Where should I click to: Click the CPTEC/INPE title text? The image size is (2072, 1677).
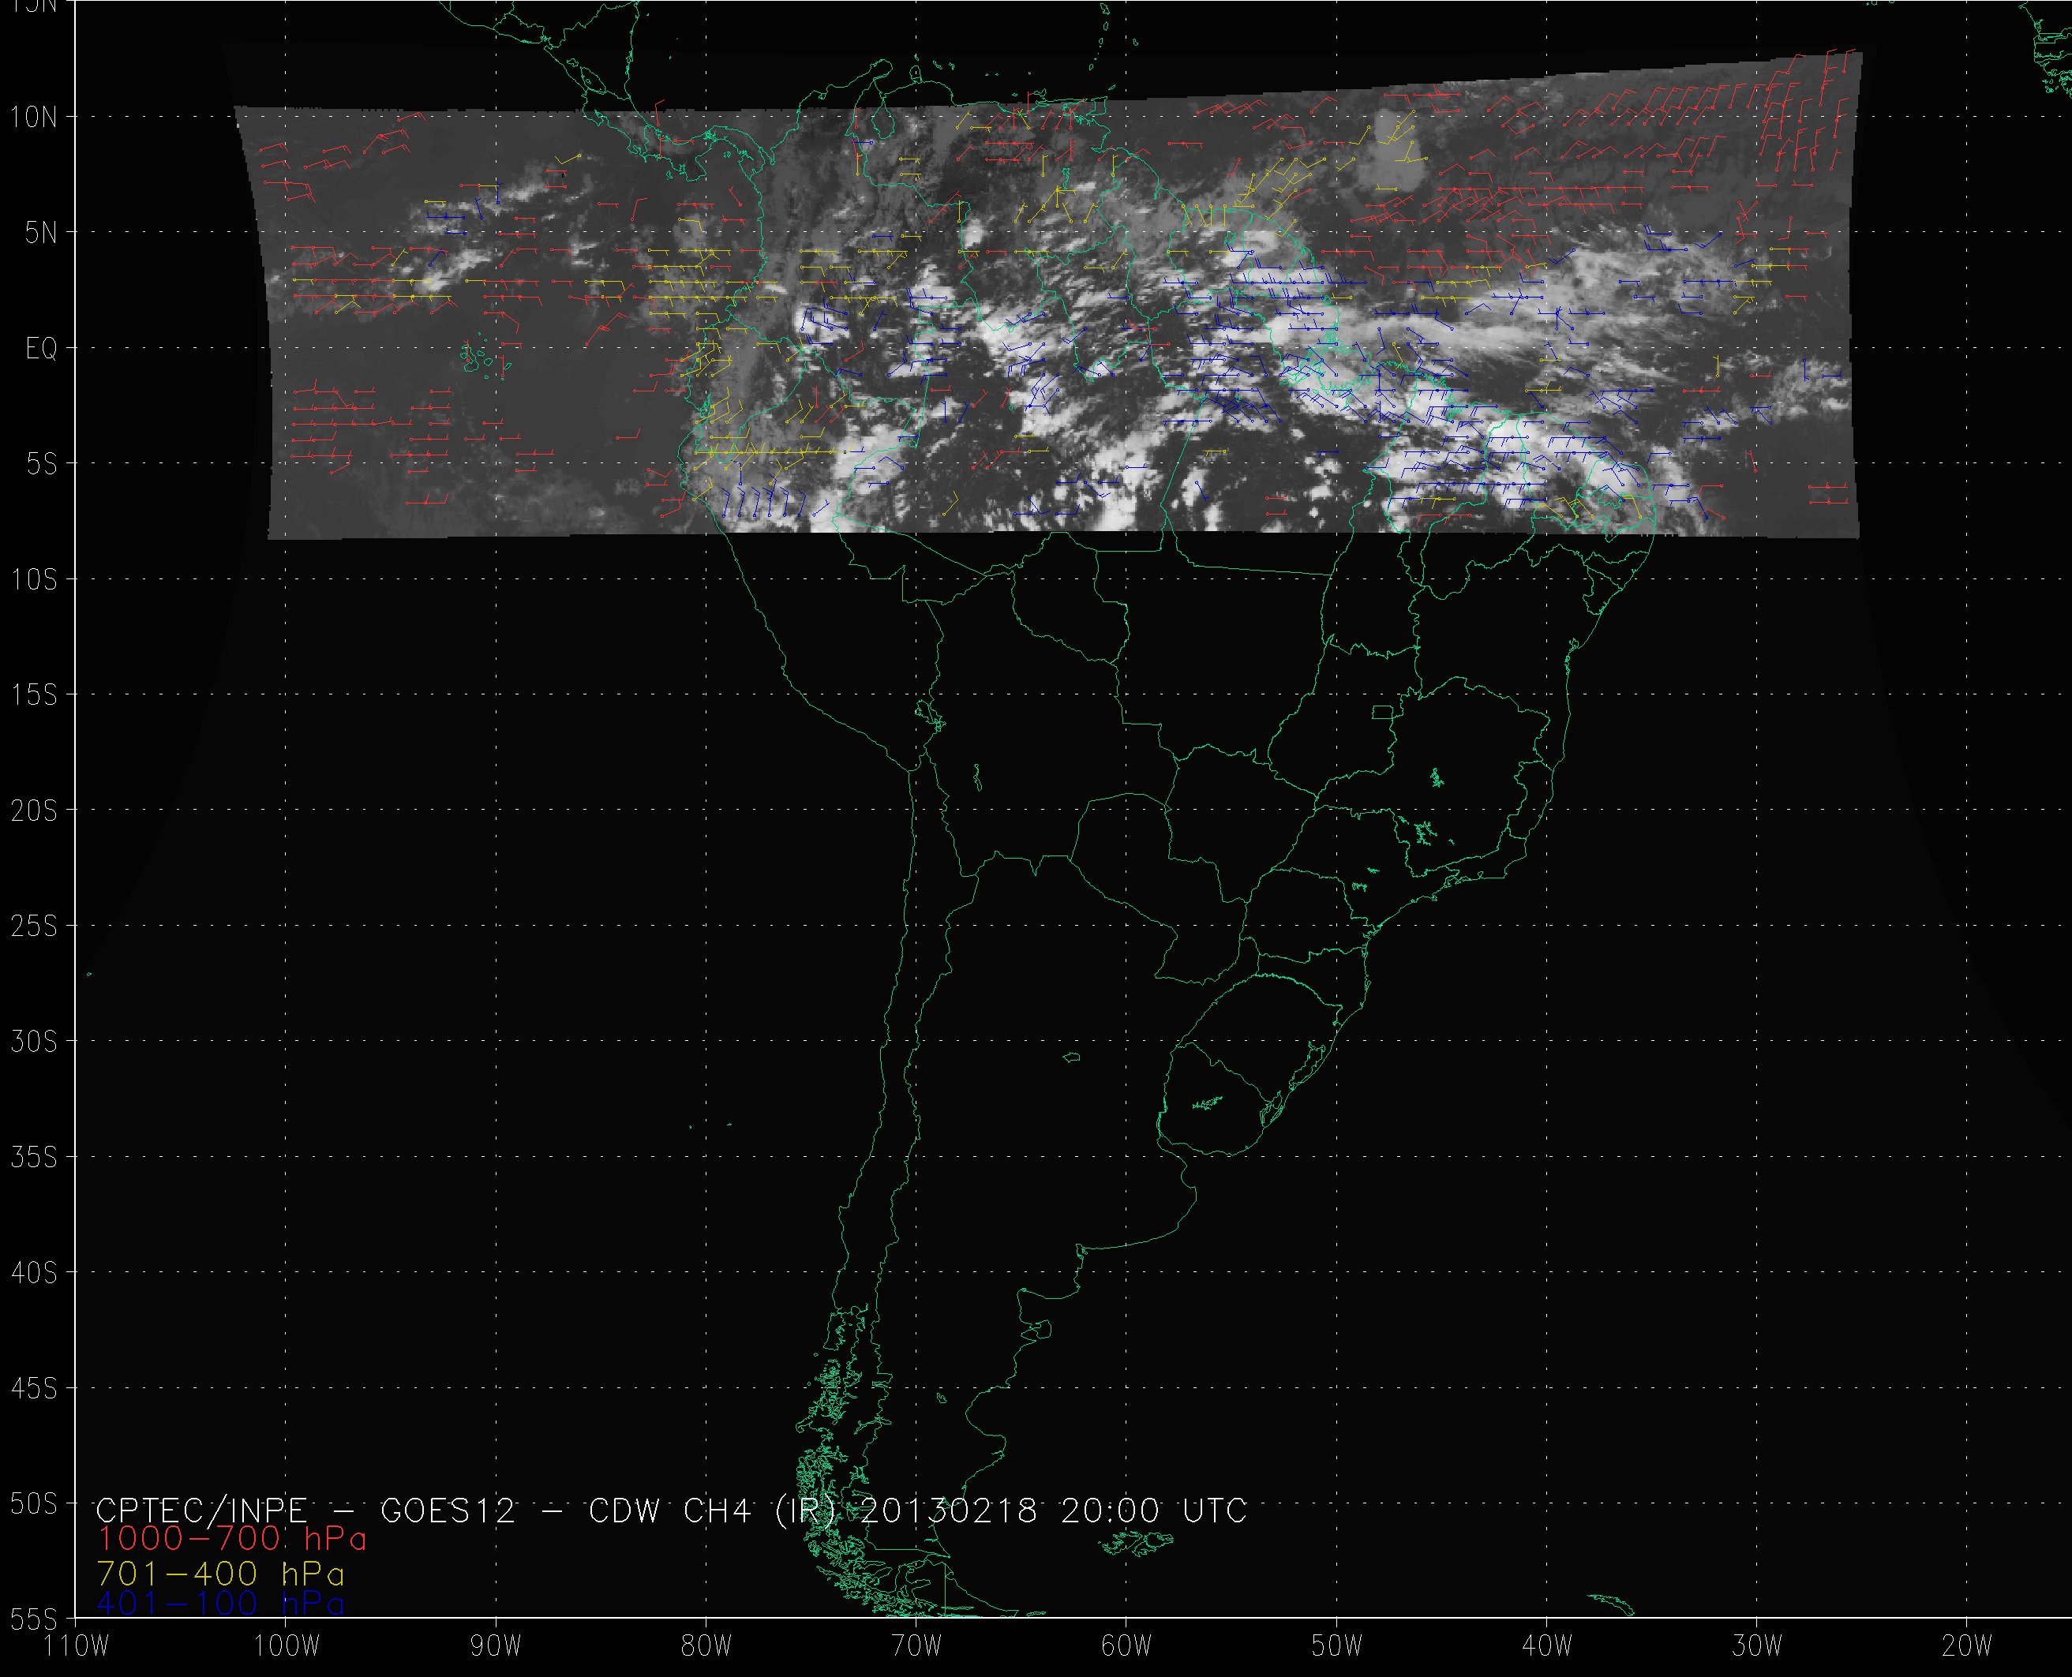coord(201,1510)
